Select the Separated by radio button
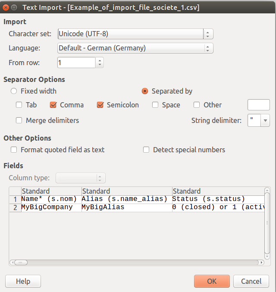 tap(145, 91)
